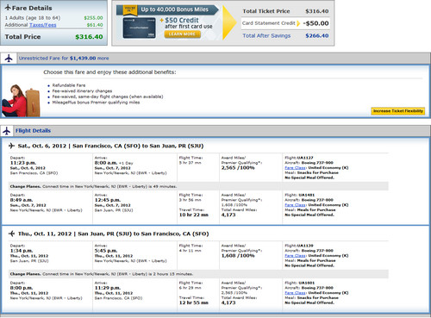This screenshot has height=318, width=431.
Task: Click the Fee-waived itinerary changes bullet
Action: [82, 91]
